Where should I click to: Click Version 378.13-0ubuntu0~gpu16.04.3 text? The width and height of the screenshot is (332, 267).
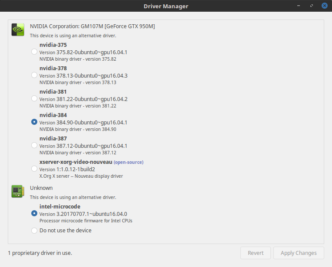tap(83, 76)
